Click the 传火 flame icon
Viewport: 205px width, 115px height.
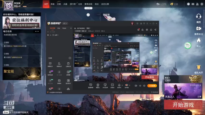coord(199,41)
